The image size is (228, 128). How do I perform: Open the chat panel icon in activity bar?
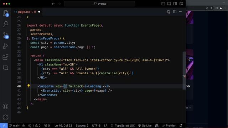pyautogui.click(x=6, y=68)
